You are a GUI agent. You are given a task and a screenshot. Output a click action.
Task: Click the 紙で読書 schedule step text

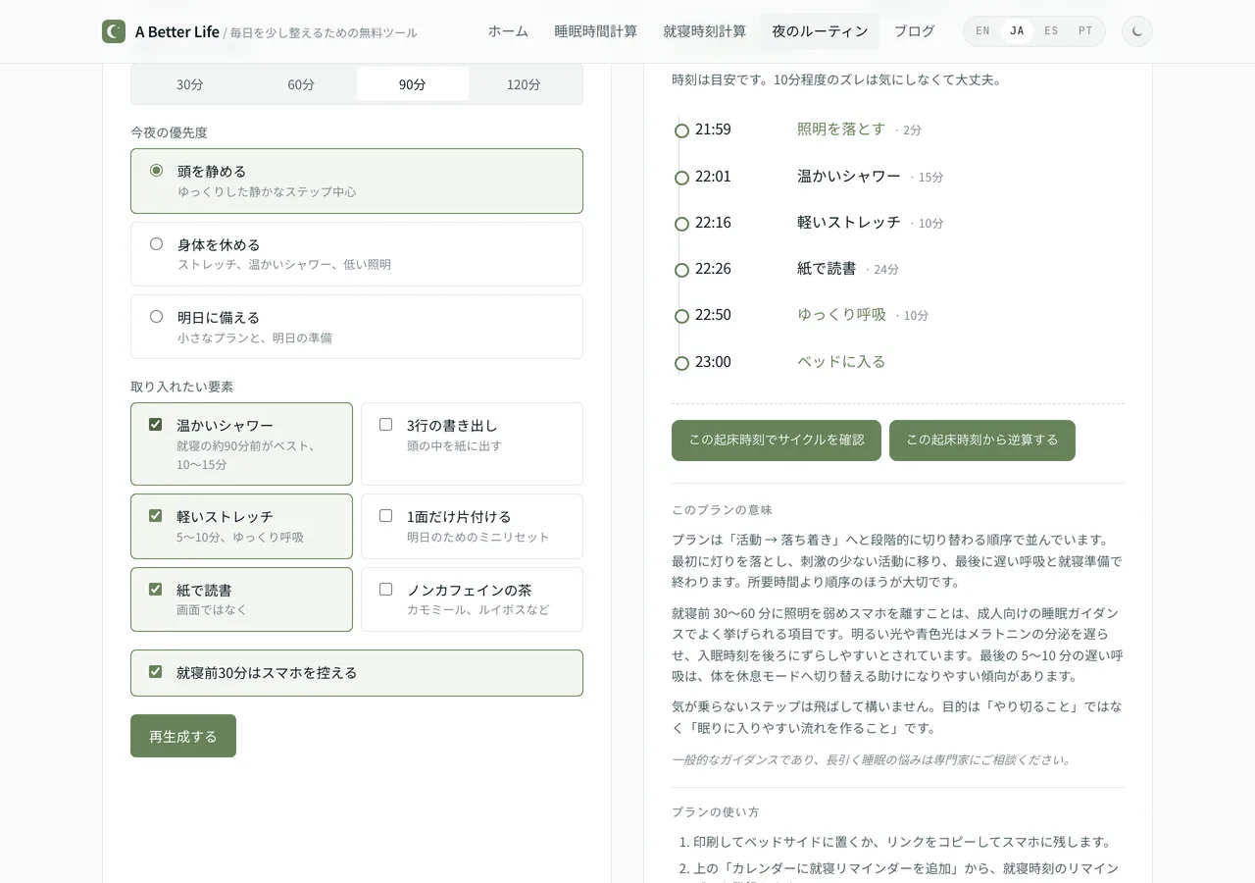coord(827,268)
